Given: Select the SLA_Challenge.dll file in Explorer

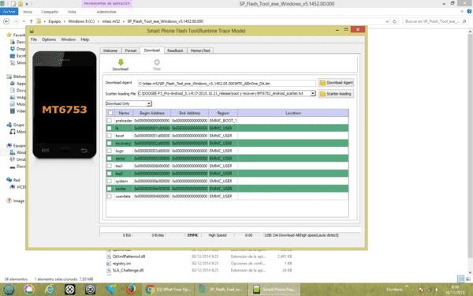Looking at the screenshot, I should click(x=128, y=270).
